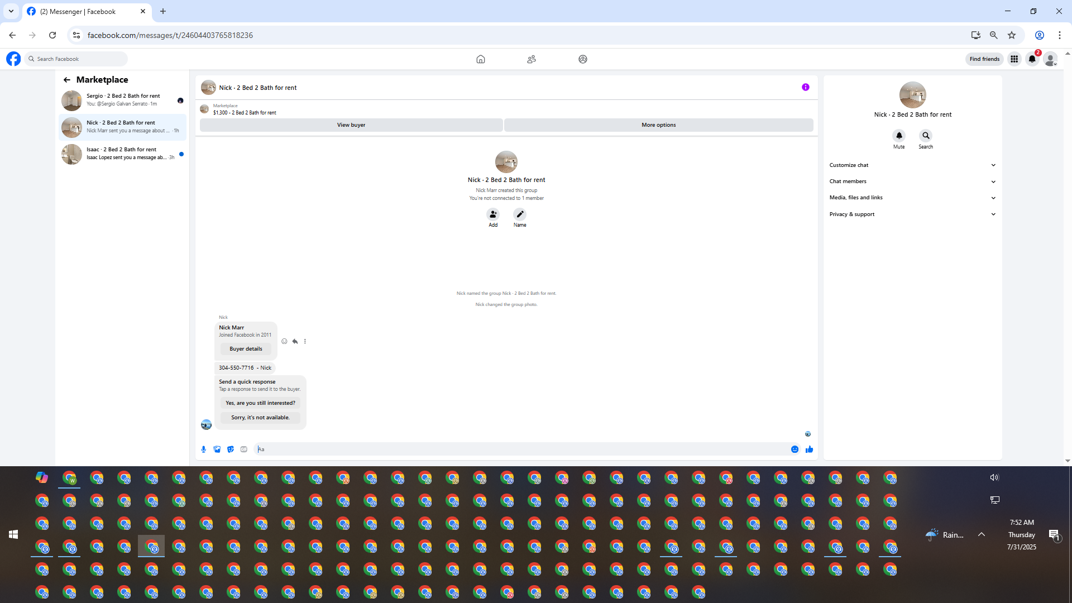This screenshot has height=603, width=1072.
Task: Open the emoji picker in message box
Action: coord(795,449)
